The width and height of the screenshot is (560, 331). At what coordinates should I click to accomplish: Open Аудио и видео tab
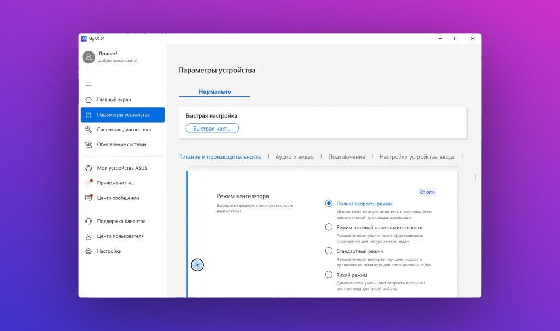click(x=295, y=157)
